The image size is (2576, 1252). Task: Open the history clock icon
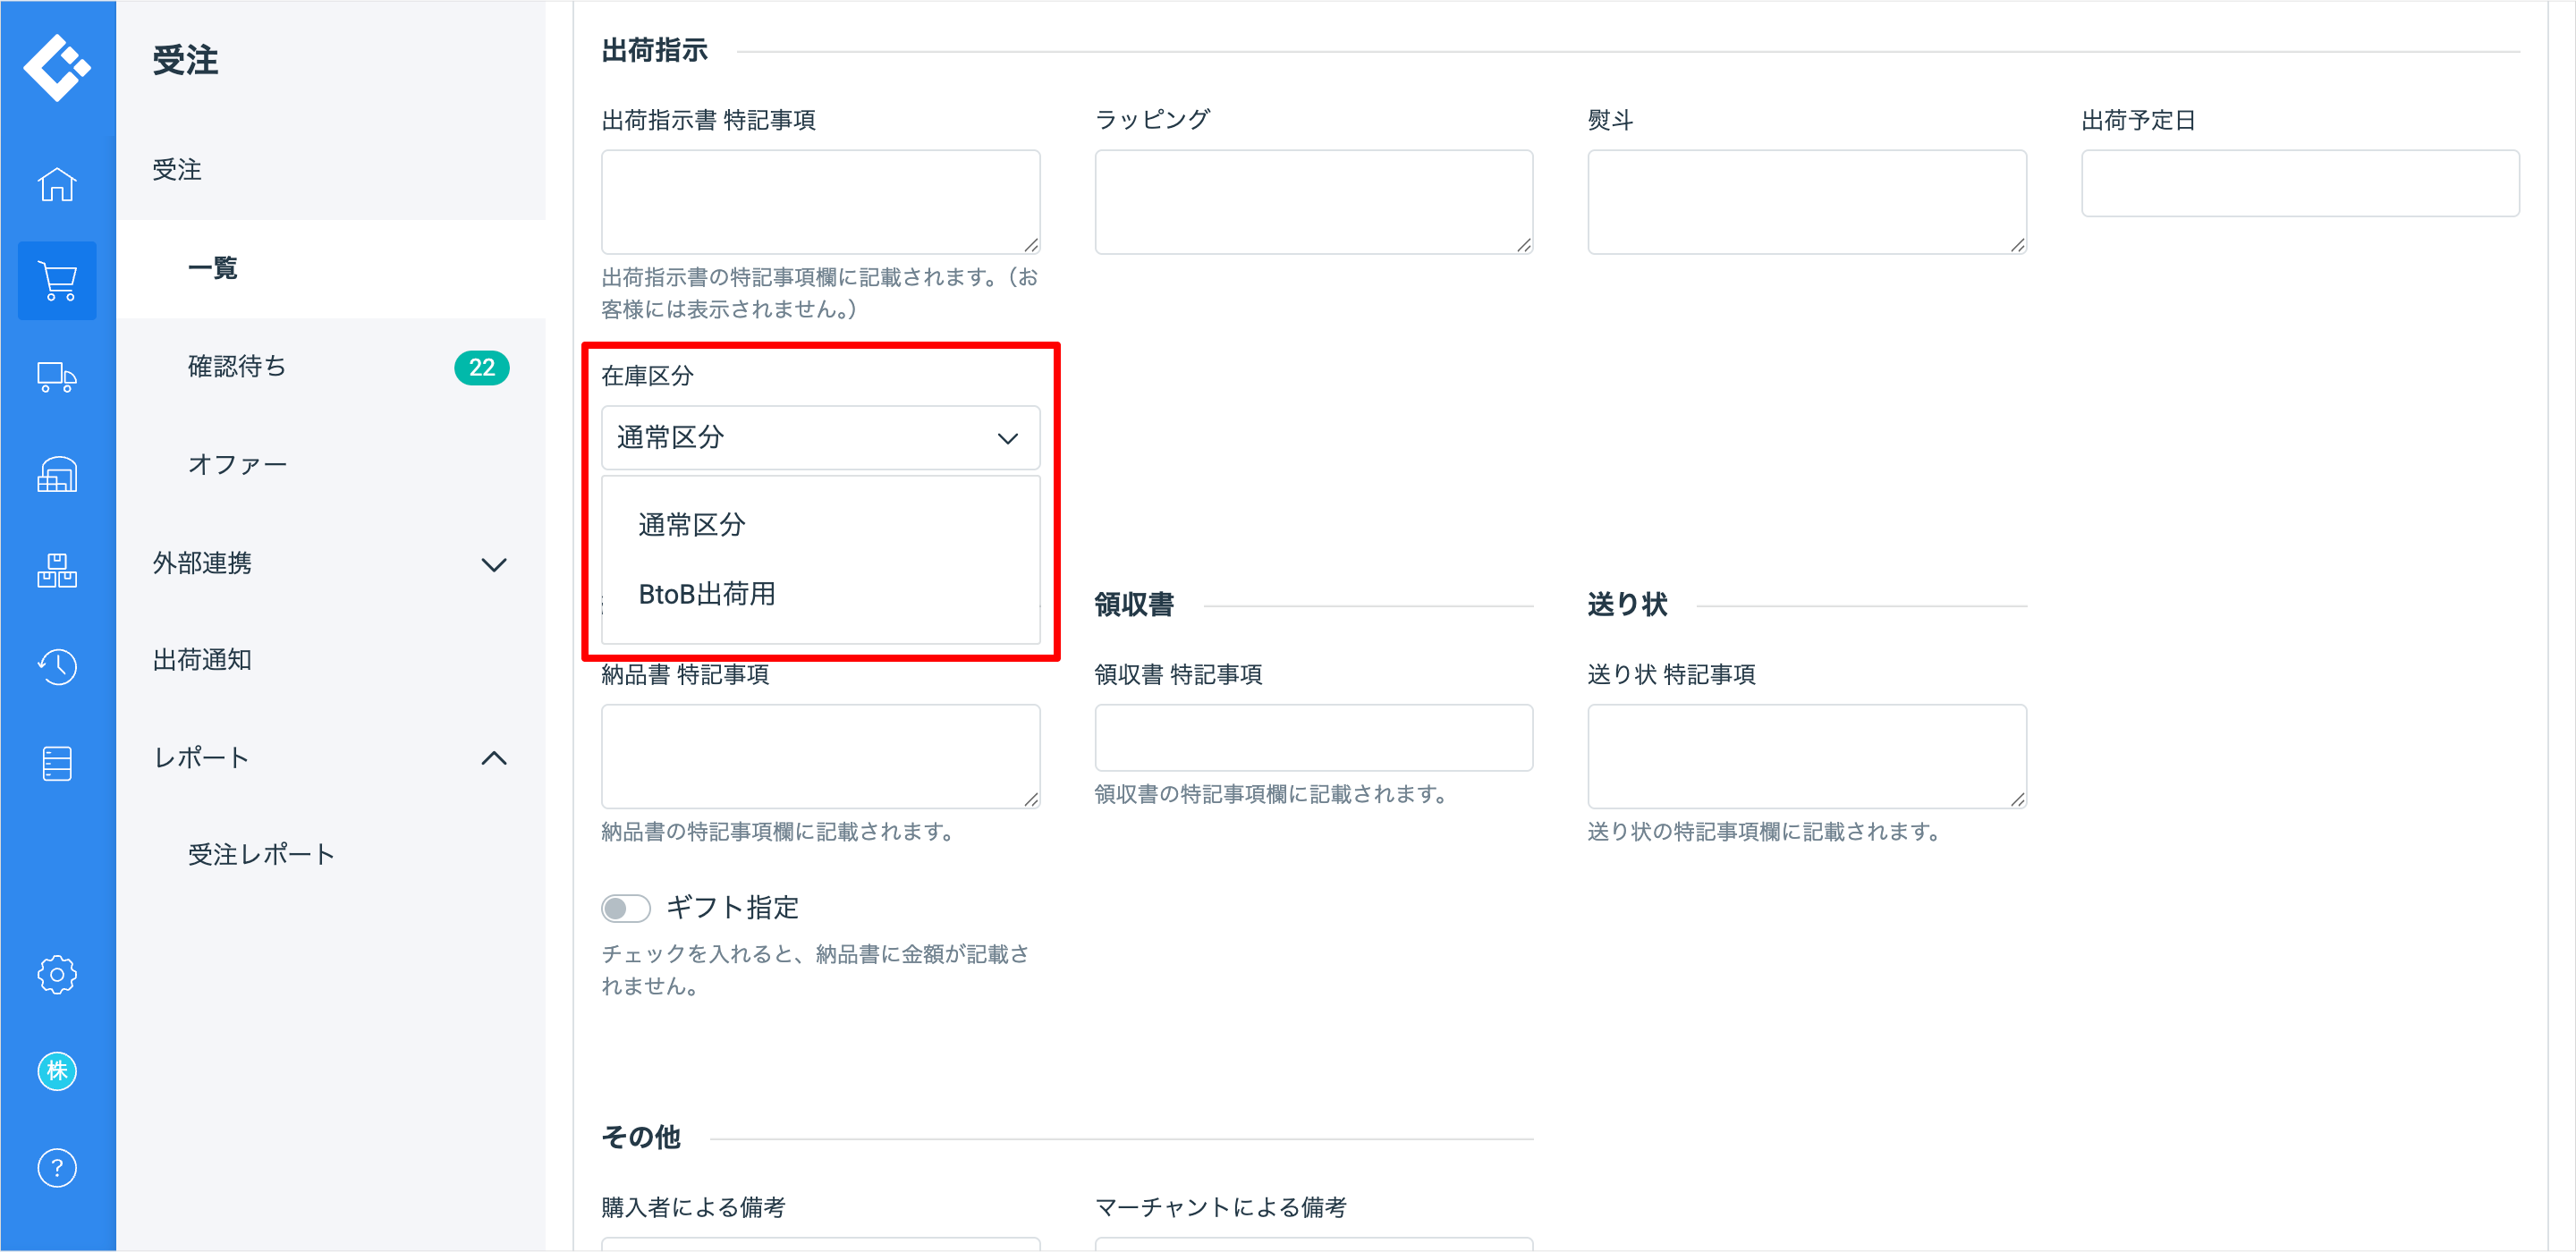click(57, 667)
